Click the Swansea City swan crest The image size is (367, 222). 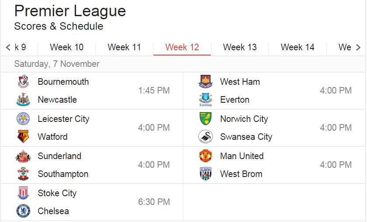tap(206, 137)
